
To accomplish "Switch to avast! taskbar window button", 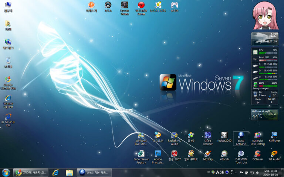I will [94, 173].
